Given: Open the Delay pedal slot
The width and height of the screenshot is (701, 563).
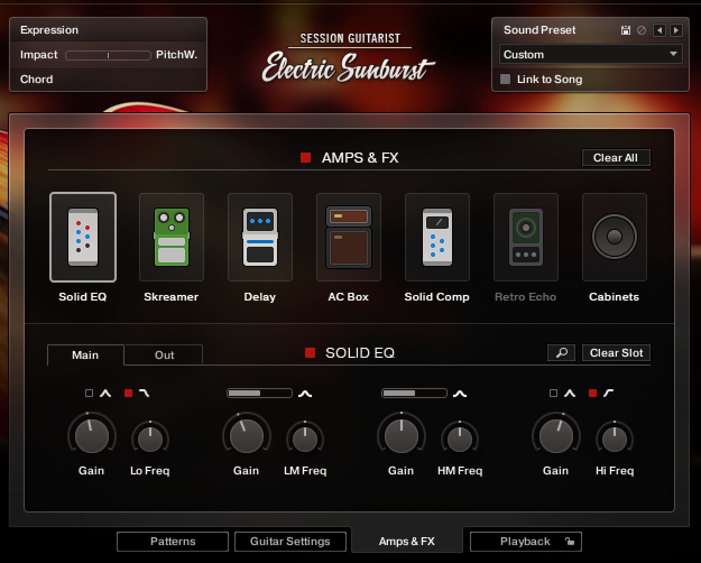Looking at the screenshot, I should pyautogui.click(x=260, y=237).
